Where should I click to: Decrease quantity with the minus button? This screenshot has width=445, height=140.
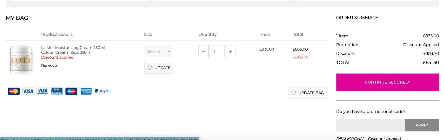[x=203, y=51]
